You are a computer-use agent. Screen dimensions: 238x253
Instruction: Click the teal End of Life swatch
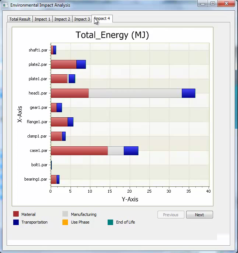point(110,222)
